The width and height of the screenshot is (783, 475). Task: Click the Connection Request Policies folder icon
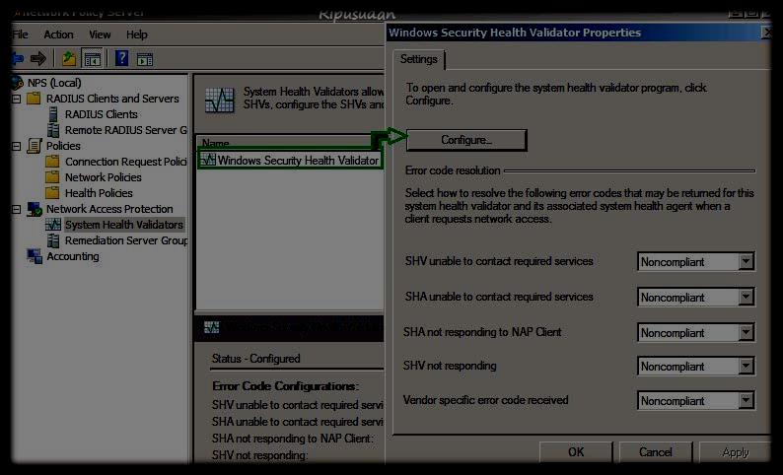point(52,162)
